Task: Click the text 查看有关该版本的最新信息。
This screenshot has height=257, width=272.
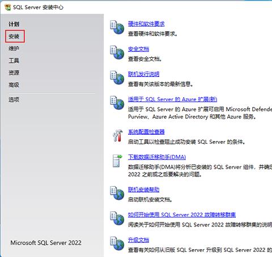Action: point(160,84)
